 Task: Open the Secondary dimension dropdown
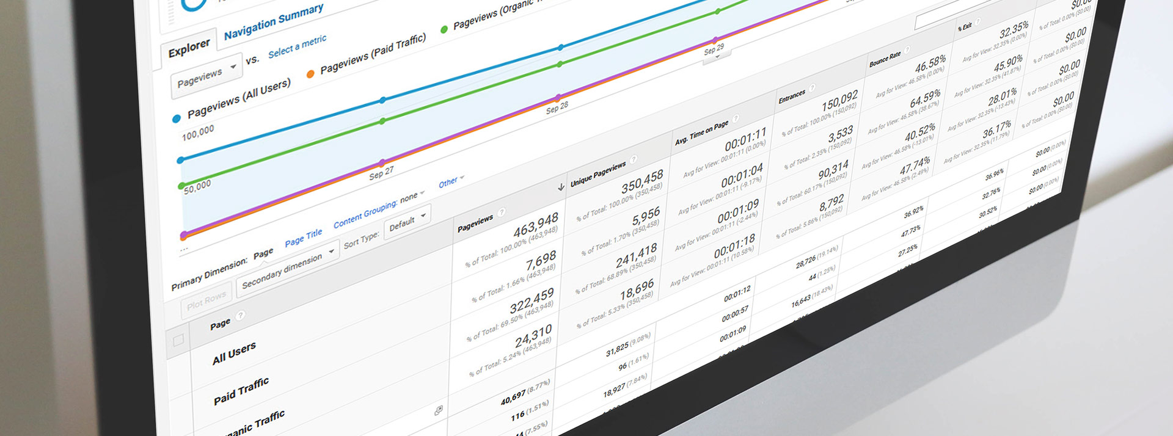288,269
